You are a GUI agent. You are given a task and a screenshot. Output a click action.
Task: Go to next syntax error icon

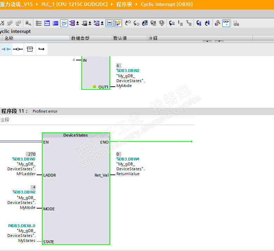tap(136, 23)
